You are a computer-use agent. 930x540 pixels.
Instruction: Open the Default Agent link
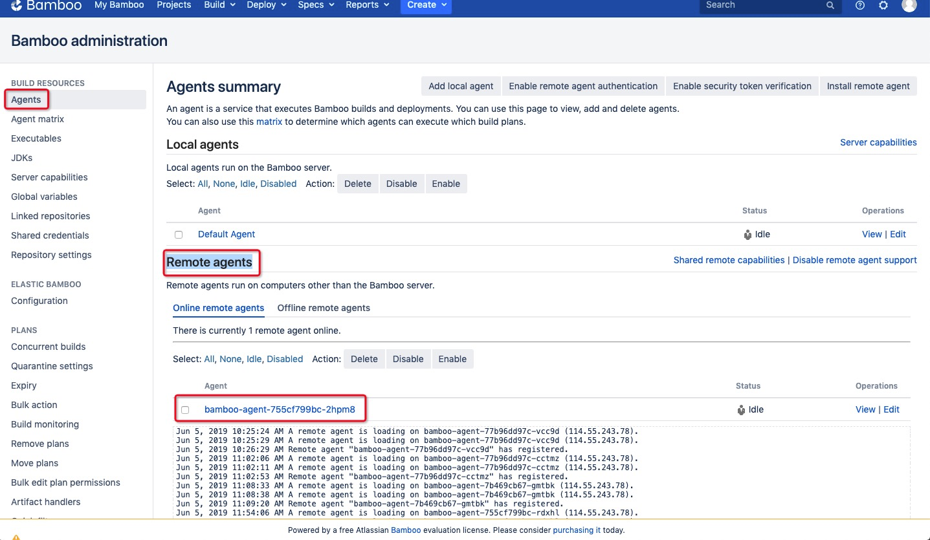click(227, 234)
